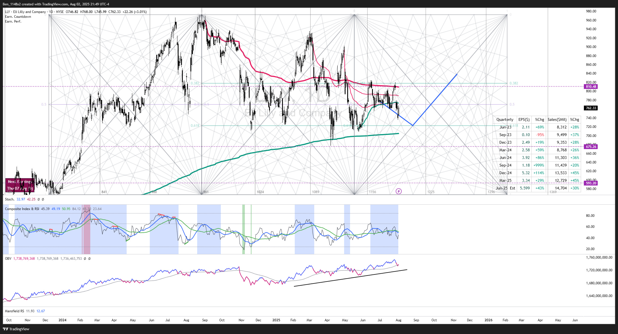Select the Mansfield RS pane label
This screenshot has height=334, width=618.
tap(14, 311)
